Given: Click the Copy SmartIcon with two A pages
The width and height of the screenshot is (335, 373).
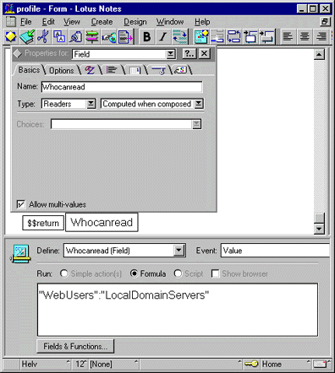Looking at the screenshot, I should tap(59, 37).
